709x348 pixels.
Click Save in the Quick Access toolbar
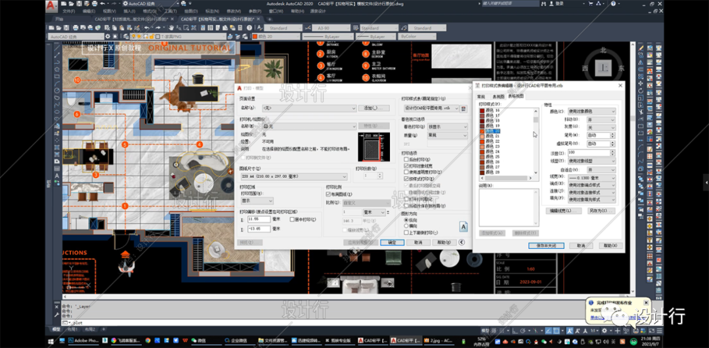tap(79, 4)
